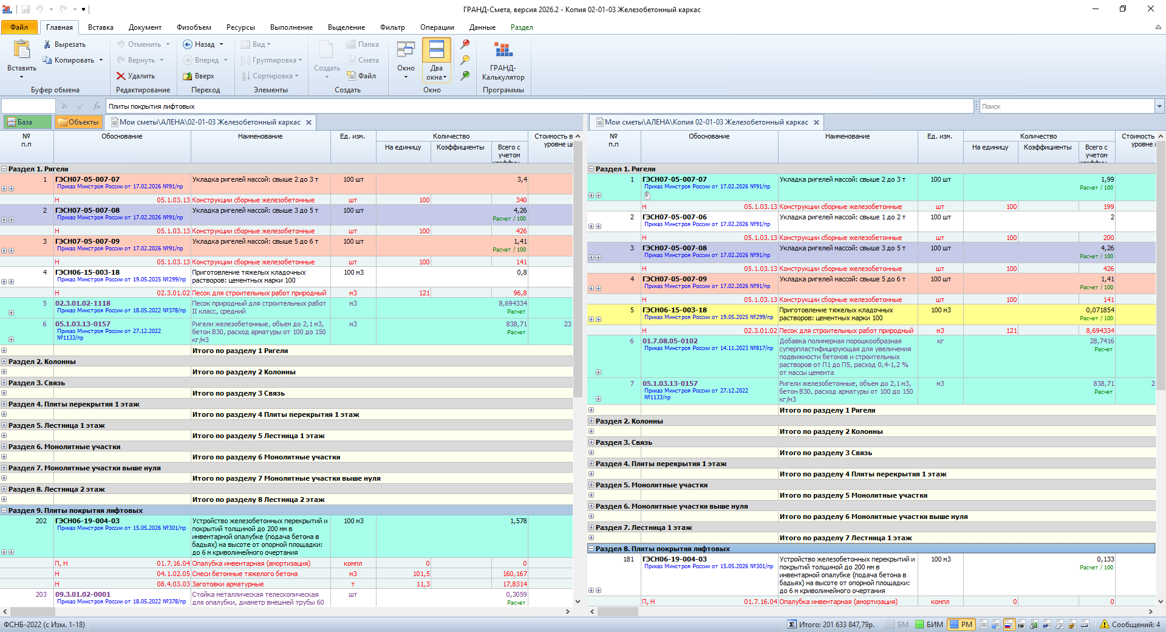Toggle the Два окна split view button
The width and height of the screenshot is (1166, 632).
pyautogui.click(x=437, y=60)
